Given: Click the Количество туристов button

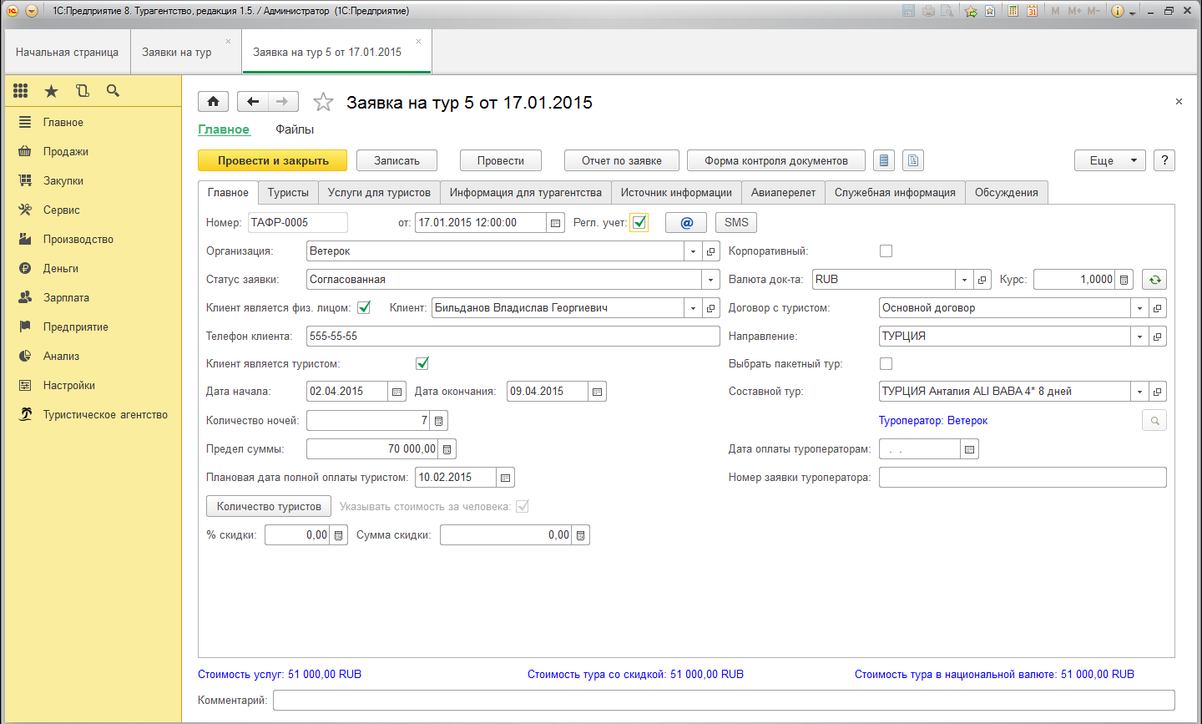Looking at the screenshot, I should pyautogui.click(x=269, y=506).
